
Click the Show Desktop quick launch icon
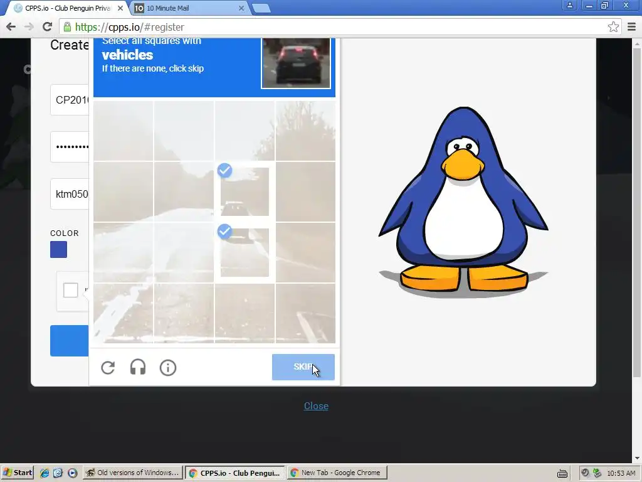58,473
